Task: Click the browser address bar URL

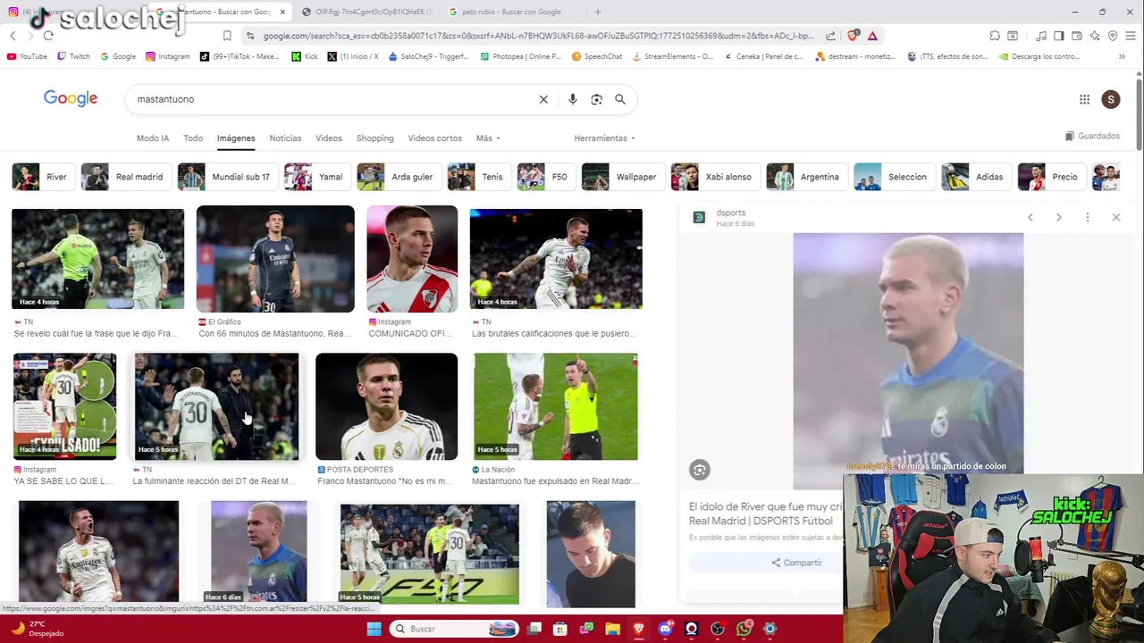Action: (x=539, y=36)
